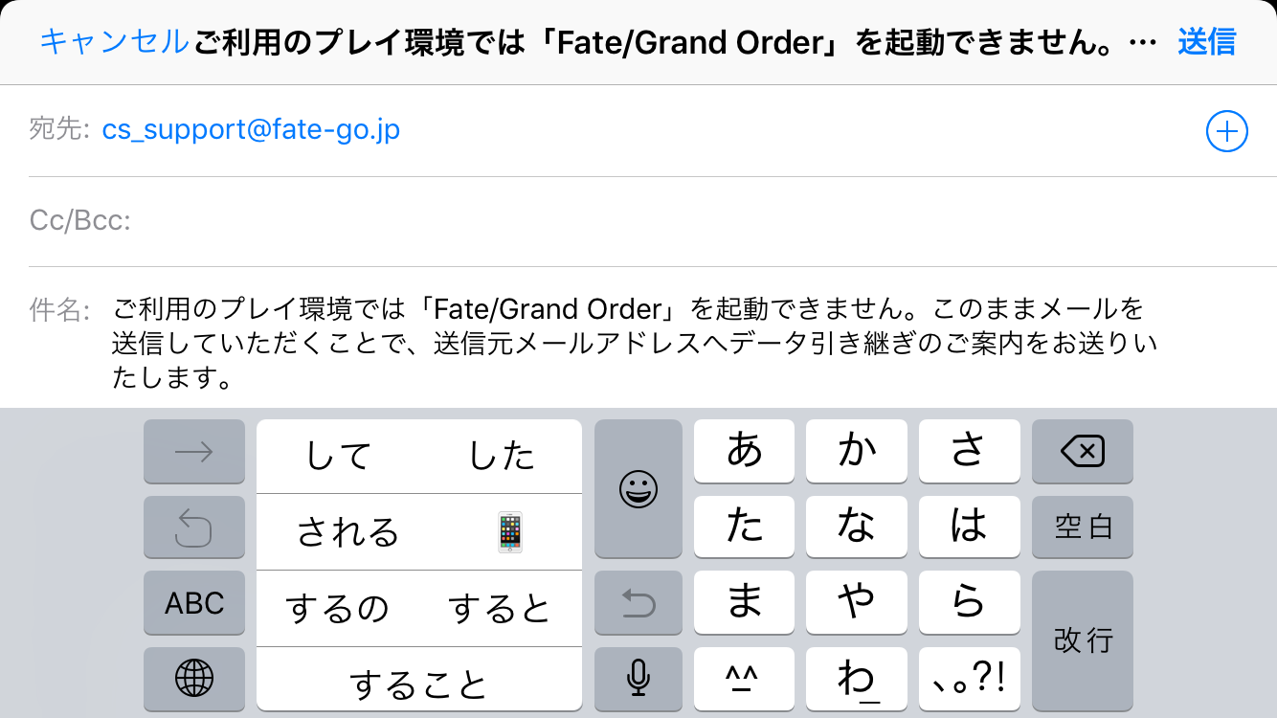
Task: Send the email with 送信
Action: (1206, 42)
